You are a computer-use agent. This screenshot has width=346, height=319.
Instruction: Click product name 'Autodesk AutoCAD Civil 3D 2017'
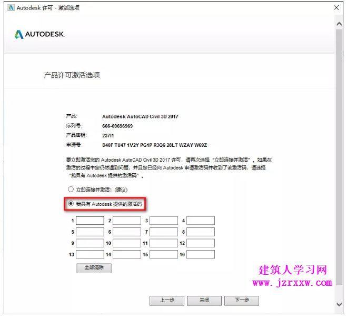tap(140, 116)
